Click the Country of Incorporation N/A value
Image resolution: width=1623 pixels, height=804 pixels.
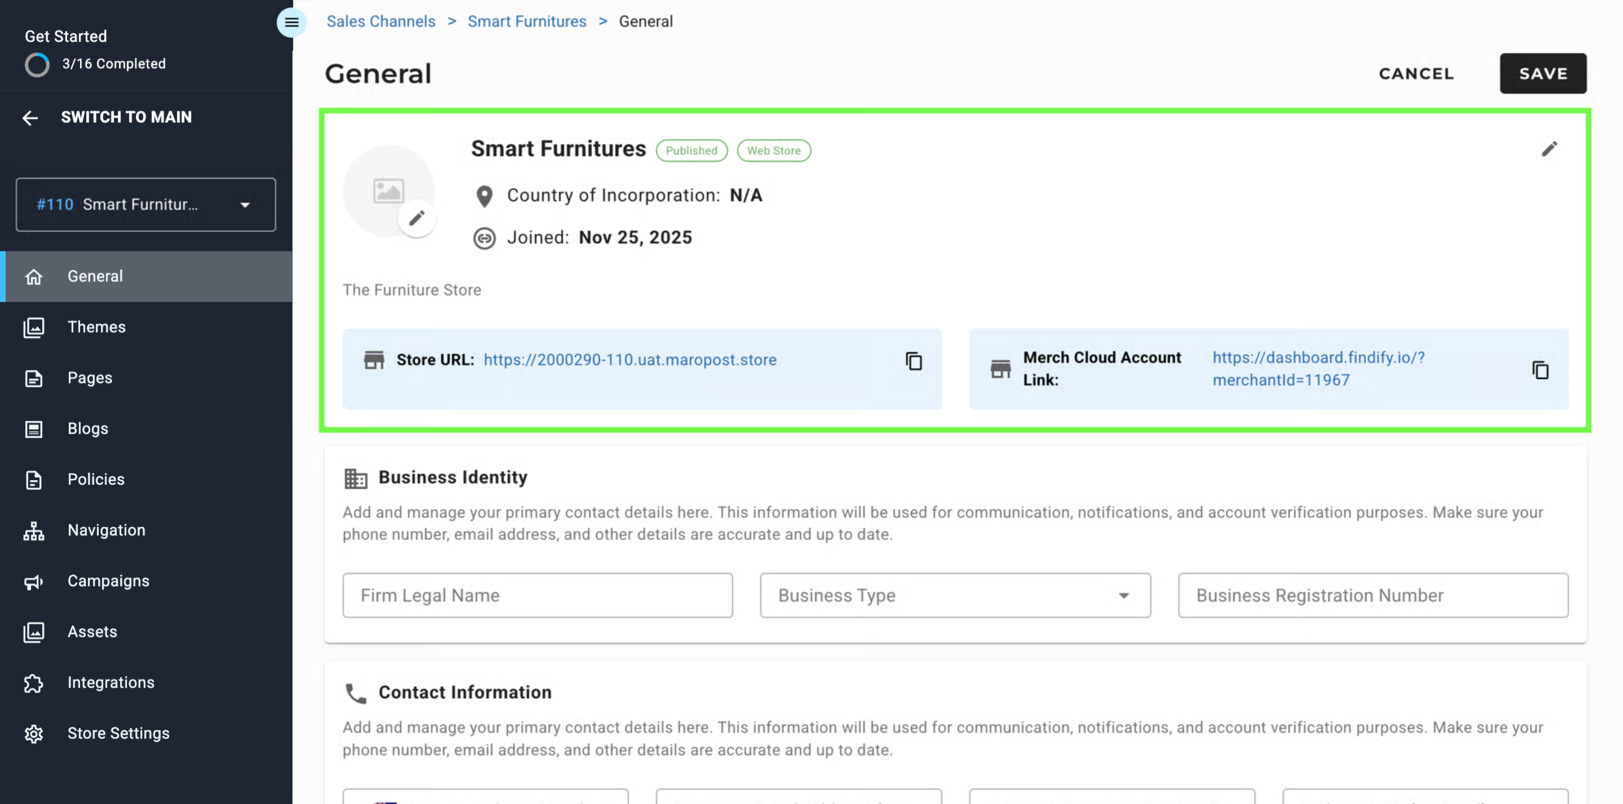tap(746, 196)
